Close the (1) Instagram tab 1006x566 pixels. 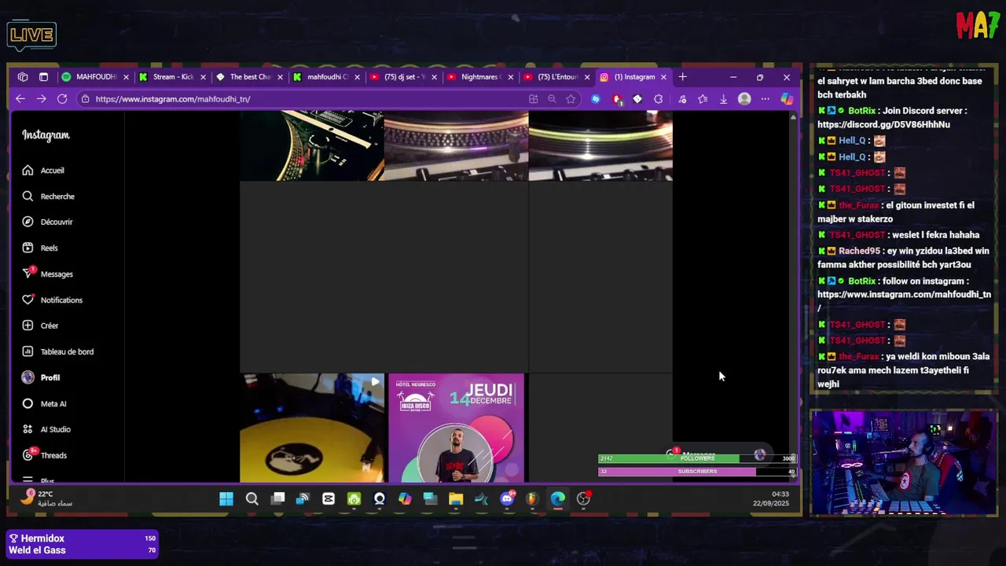(663, 77)
